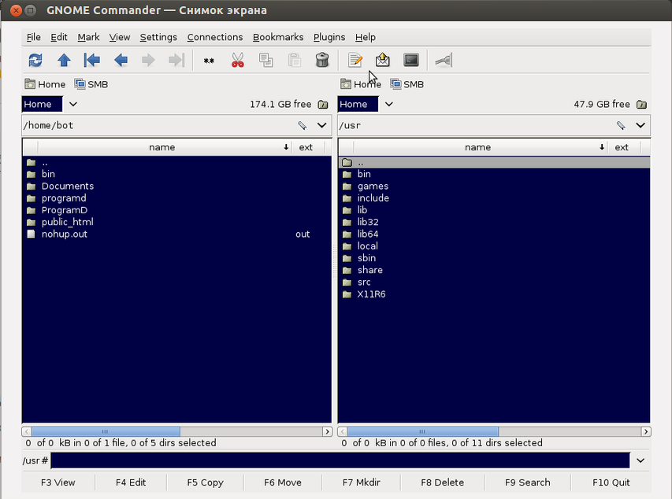Jump to oldest directory with first arrow icon
The height and width of the screenshot is (499, 672).
(x=91, y=60)
